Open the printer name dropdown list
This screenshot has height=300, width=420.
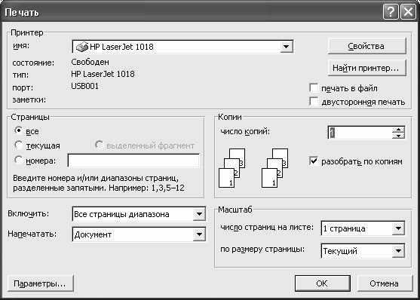tap(286, 47)
